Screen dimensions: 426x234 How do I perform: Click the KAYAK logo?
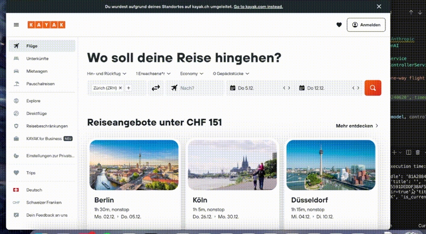(47, 25)
